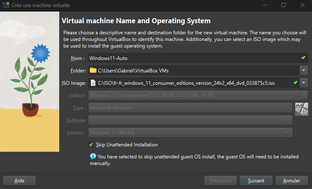Uncheck Skip Unattended Installation
312x189 pixels.
pyautogui.click(x=91, y=144)
